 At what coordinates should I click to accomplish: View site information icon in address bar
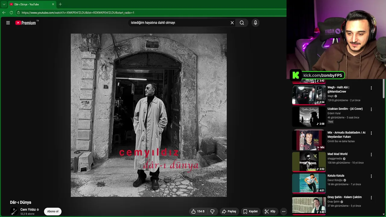pos(18,13)
